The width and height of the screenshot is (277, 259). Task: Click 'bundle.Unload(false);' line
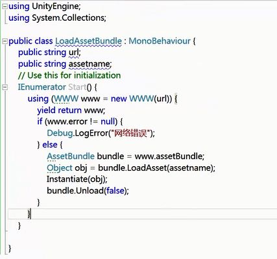pos(88,191)
